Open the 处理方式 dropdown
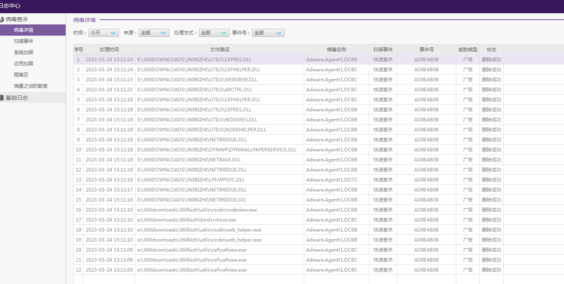Image resolution: width=564 pixels, height=284 pixels. click(x=214, y=33)
